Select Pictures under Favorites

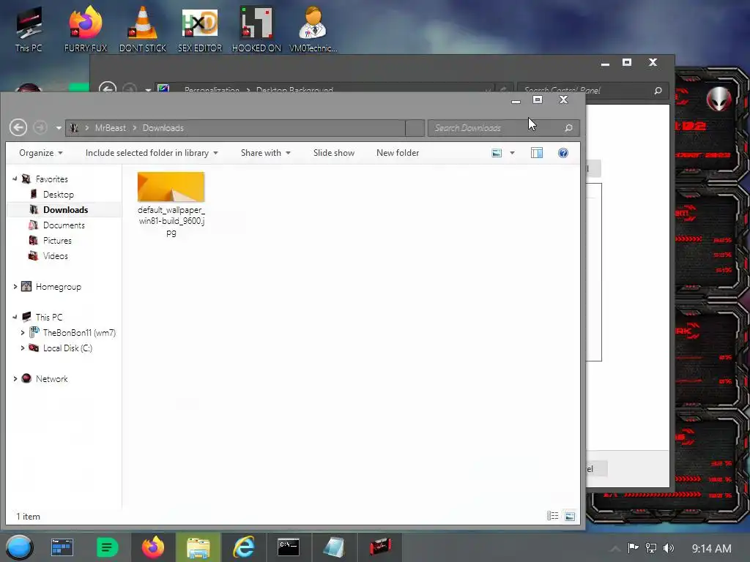click(x=57, y=240)
